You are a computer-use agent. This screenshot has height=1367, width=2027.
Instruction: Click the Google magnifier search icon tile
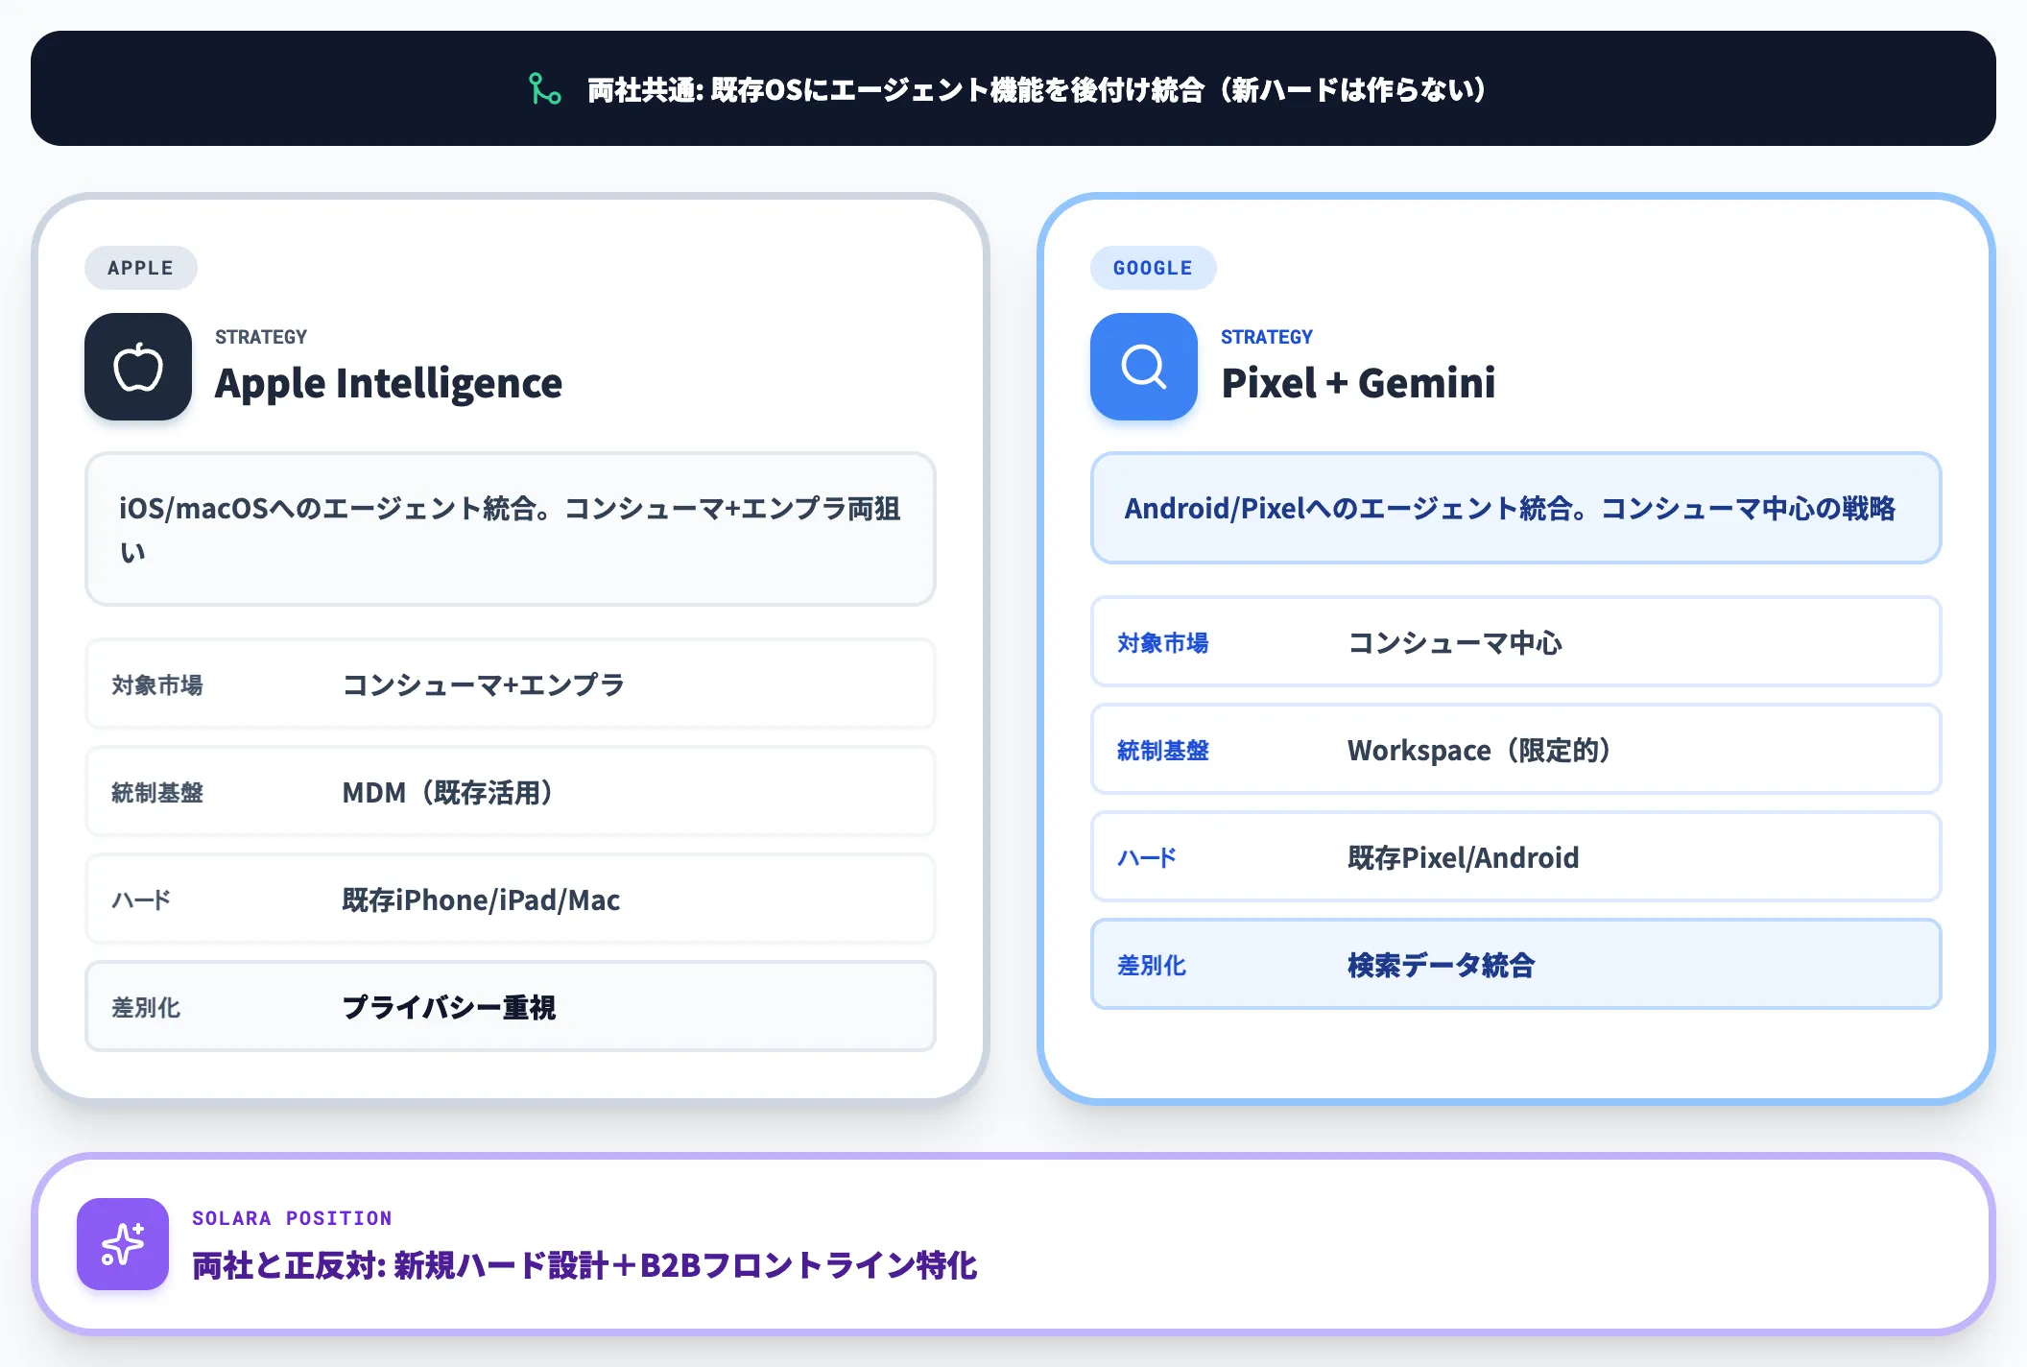[x=1144, y=367]
